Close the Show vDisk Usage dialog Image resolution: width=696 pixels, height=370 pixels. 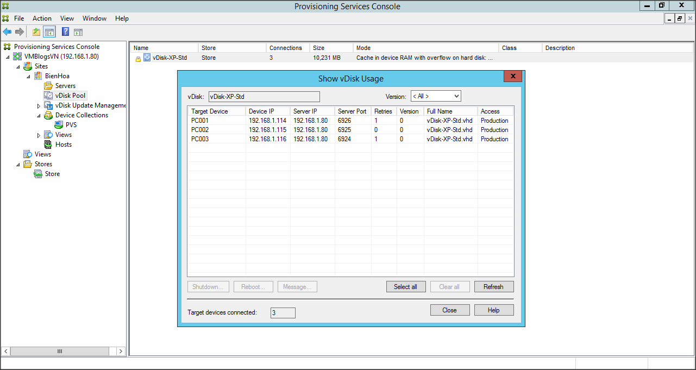[x=512, y=77]
